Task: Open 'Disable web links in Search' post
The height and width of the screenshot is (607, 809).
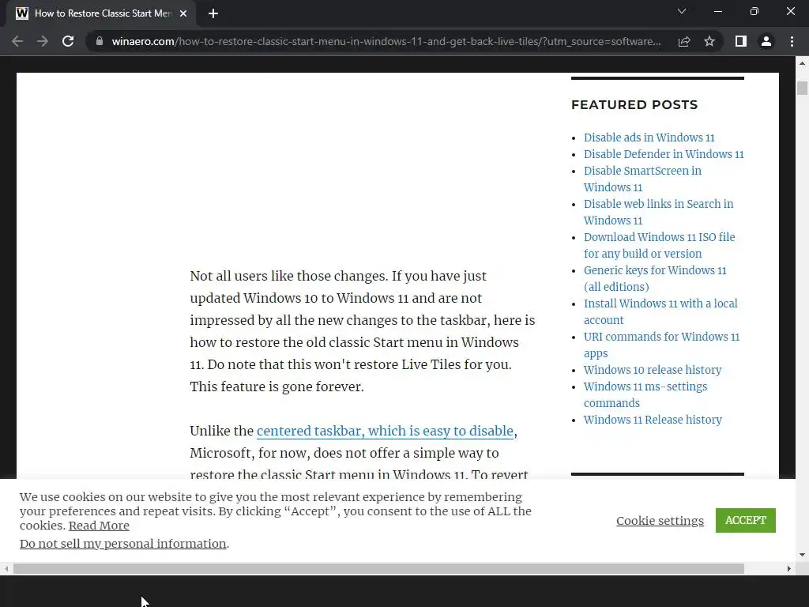Action: [658, 212]
